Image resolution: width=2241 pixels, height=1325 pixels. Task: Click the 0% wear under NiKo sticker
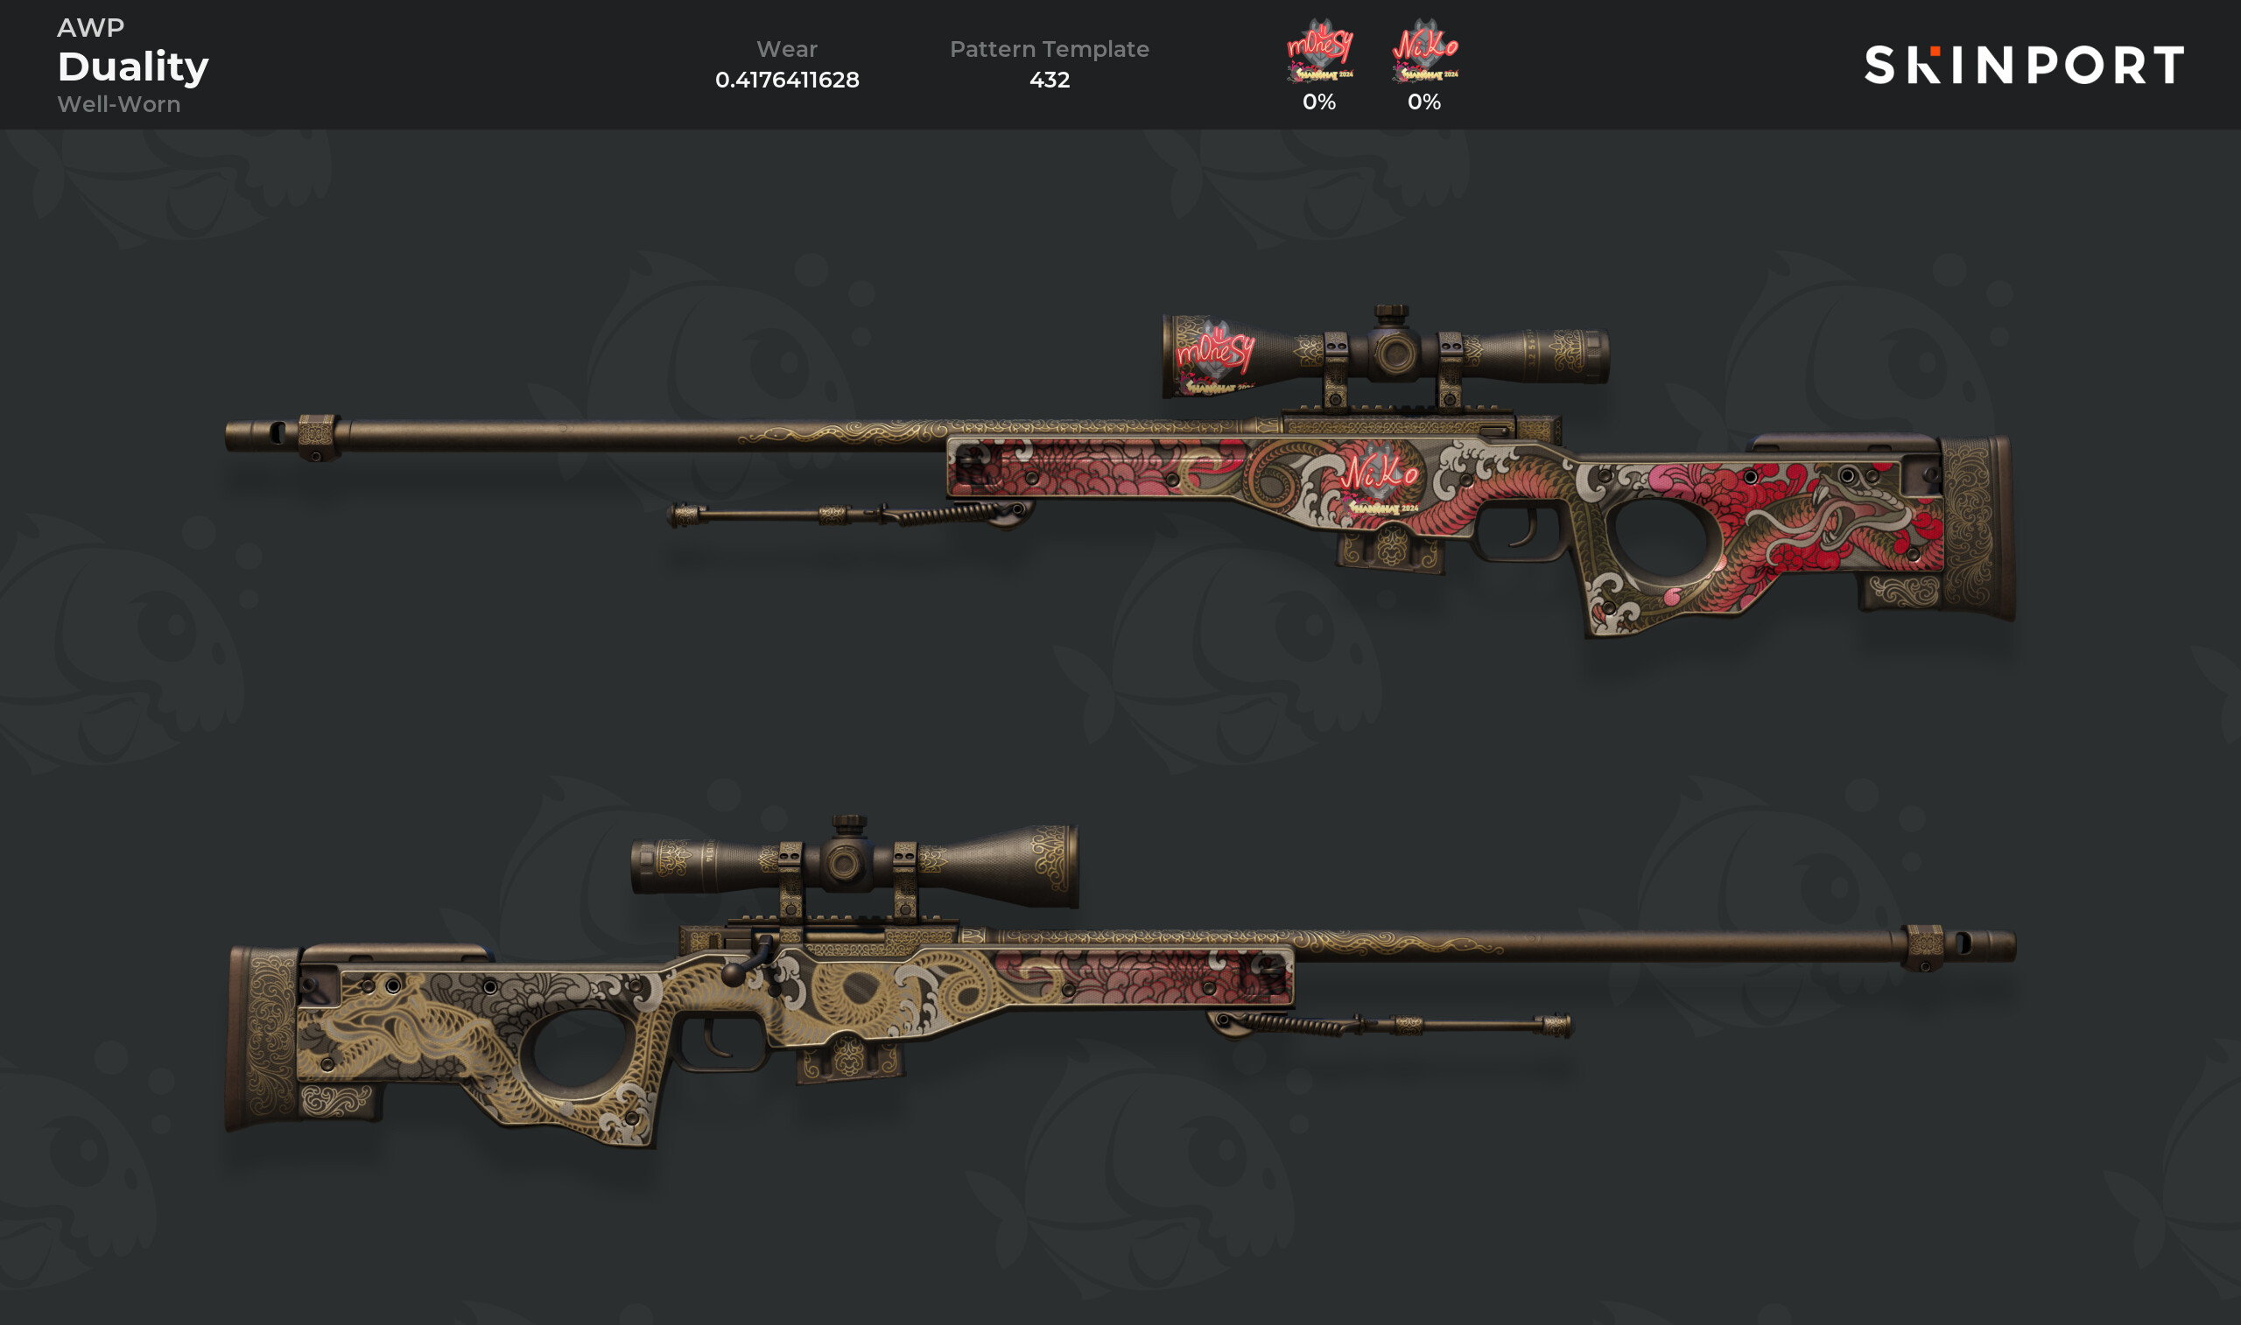1425,102
